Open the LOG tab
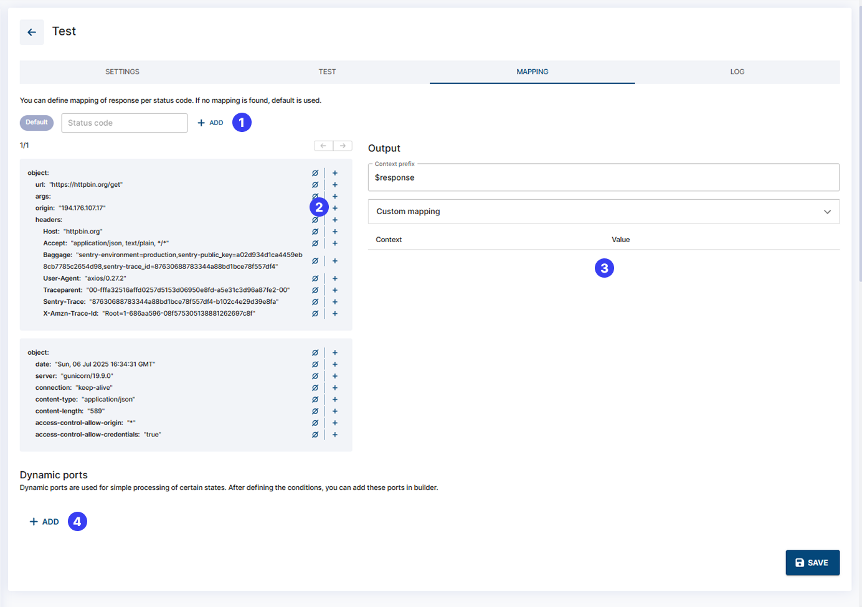This screenshot has height=607, width=862. click(737, 72)
